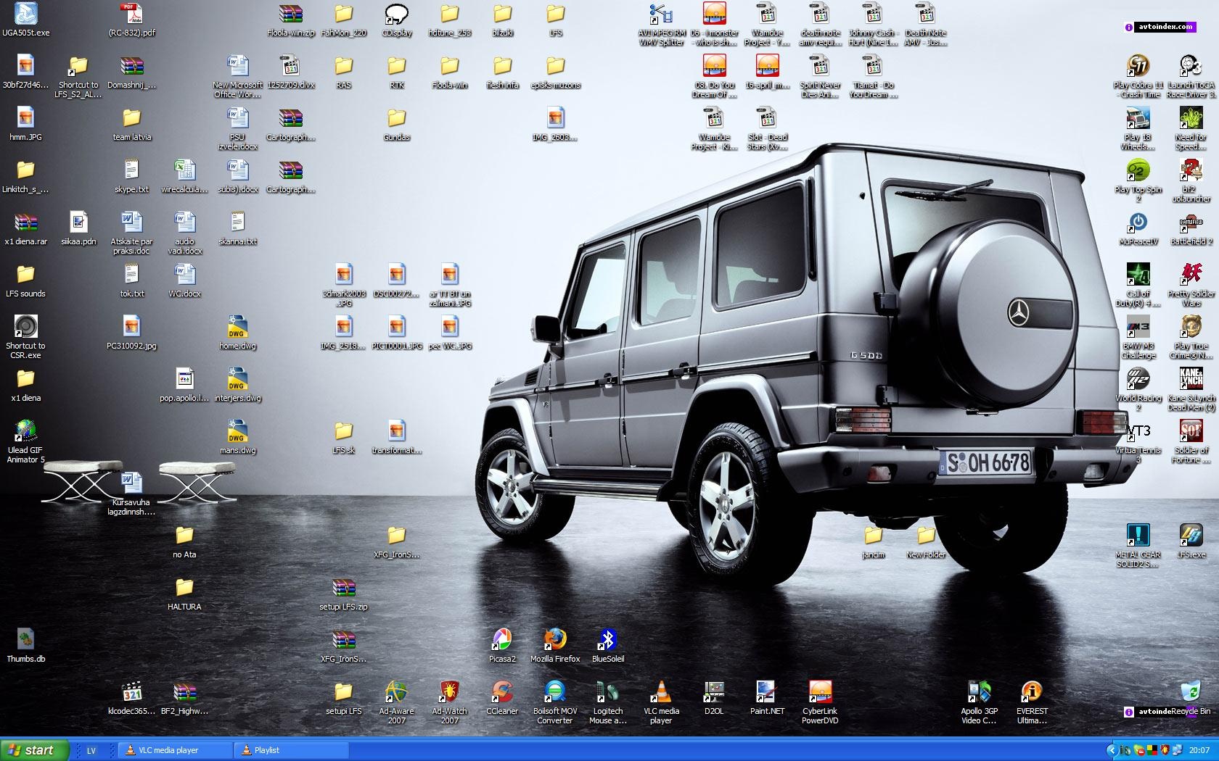Open the jancim folder
The height and width of the screenshot is (761, 1219).
click(x=873, y=535)
